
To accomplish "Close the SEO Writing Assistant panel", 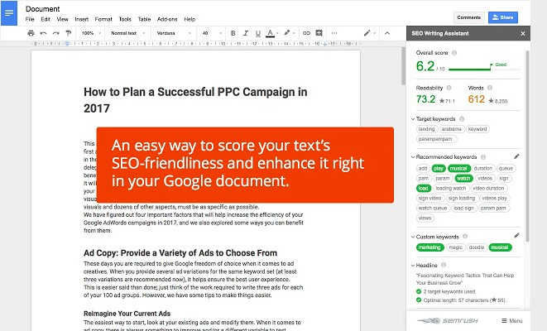I will (x=523, y=33).
